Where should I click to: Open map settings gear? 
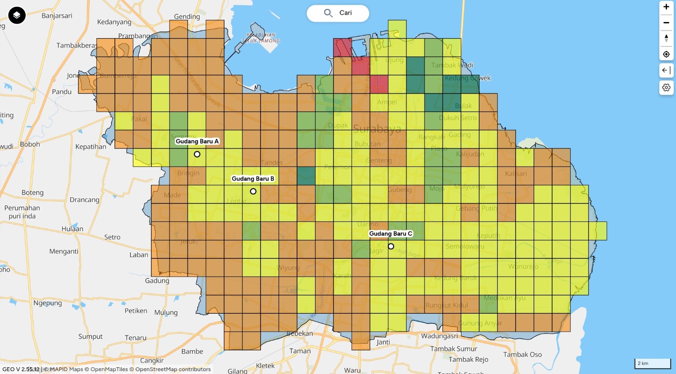point(666,87)
